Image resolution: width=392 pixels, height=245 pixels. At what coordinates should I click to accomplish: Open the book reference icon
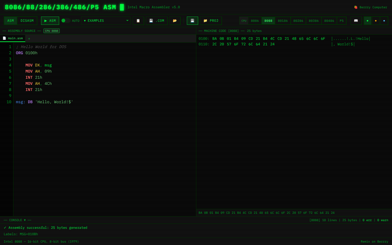coord(356,21)
